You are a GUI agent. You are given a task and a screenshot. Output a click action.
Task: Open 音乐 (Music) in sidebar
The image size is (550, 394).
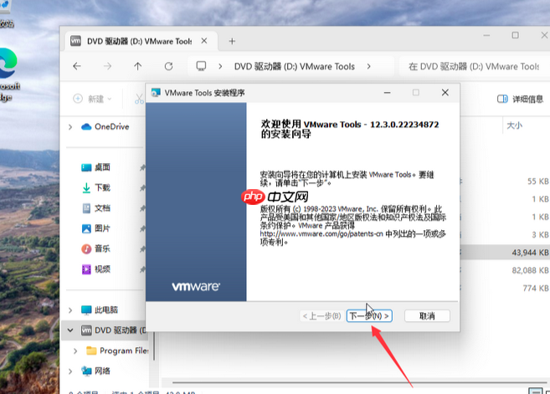pos(95,249)
